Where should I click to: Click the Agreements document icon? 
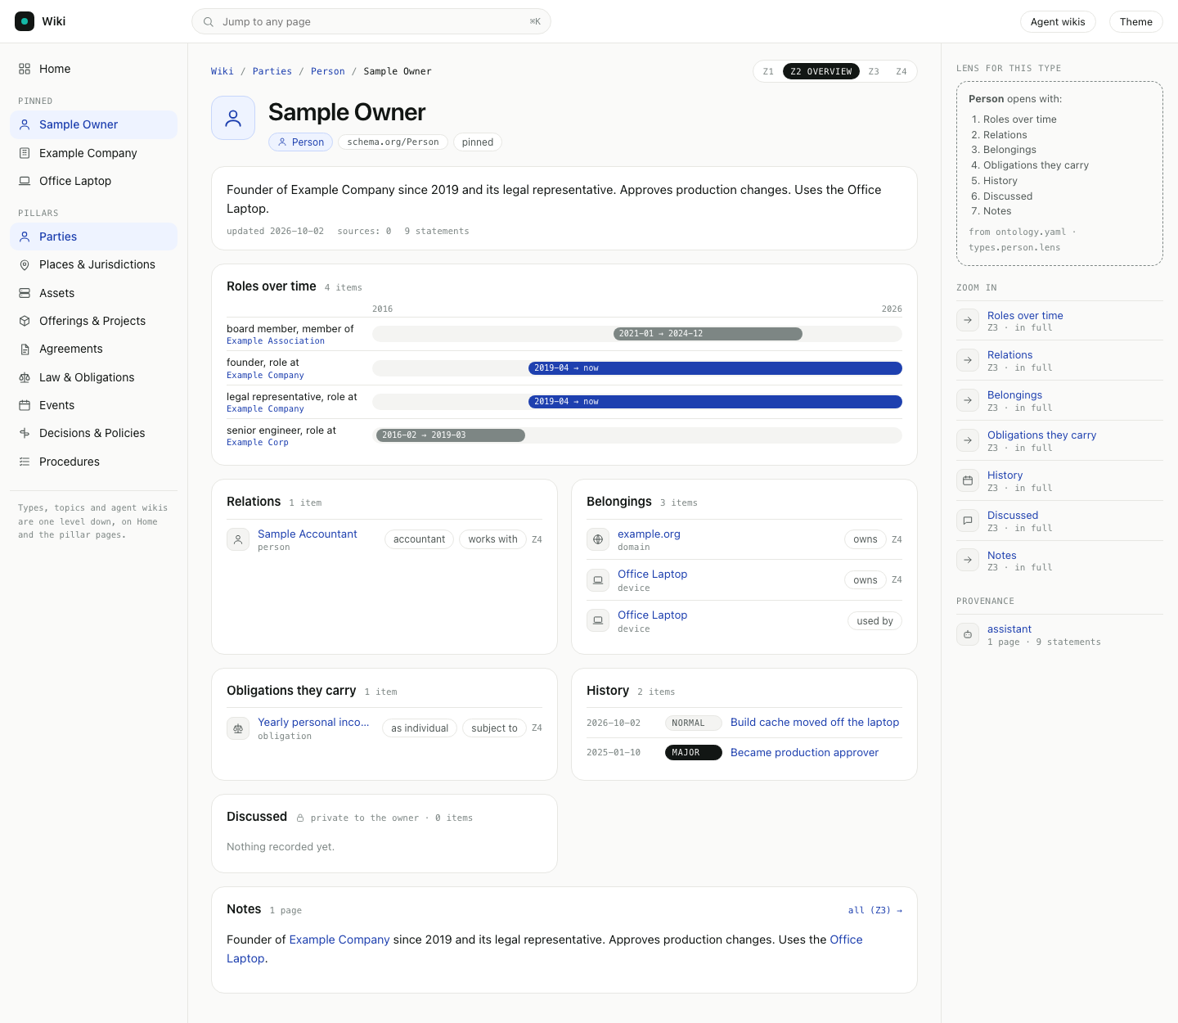click(x=25, y=349)
